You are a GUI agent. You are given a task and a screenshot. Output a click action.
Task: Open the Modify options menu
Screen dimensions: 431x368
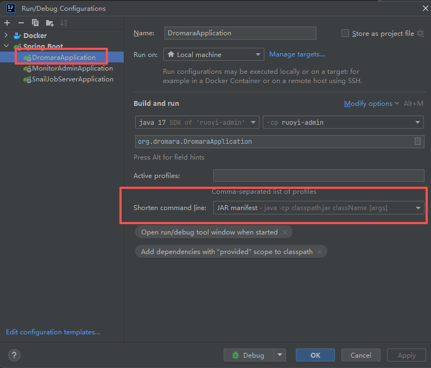(x=368, y=104)
